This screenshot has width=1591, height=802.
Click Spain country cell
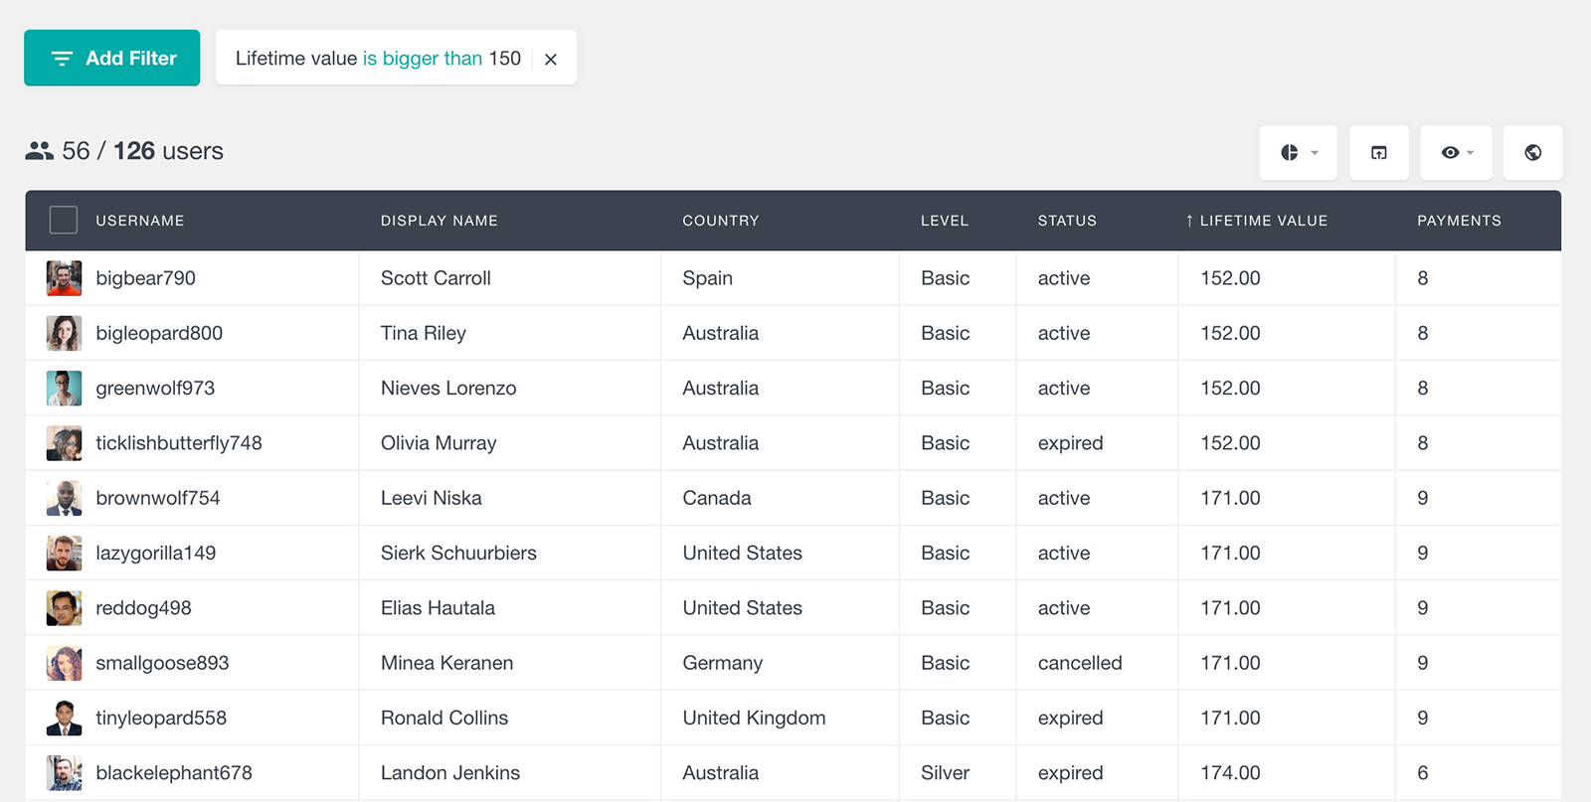pyautogui.click(x=708, y=278)
